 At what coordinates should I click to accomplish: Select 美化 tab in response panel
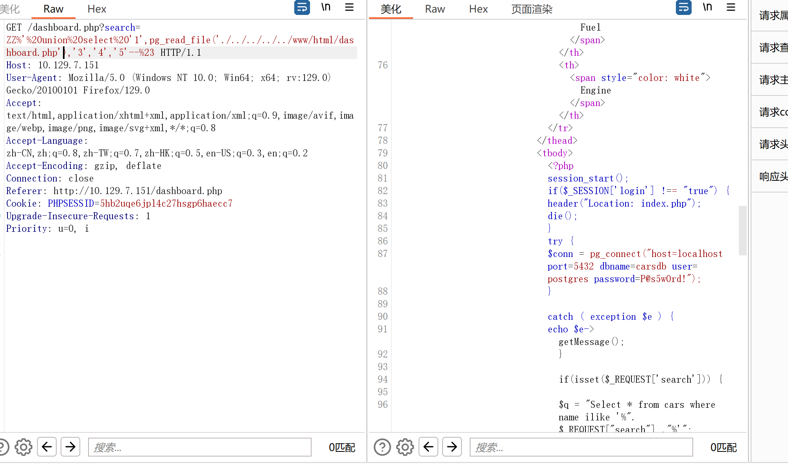[x=391, y=9]
